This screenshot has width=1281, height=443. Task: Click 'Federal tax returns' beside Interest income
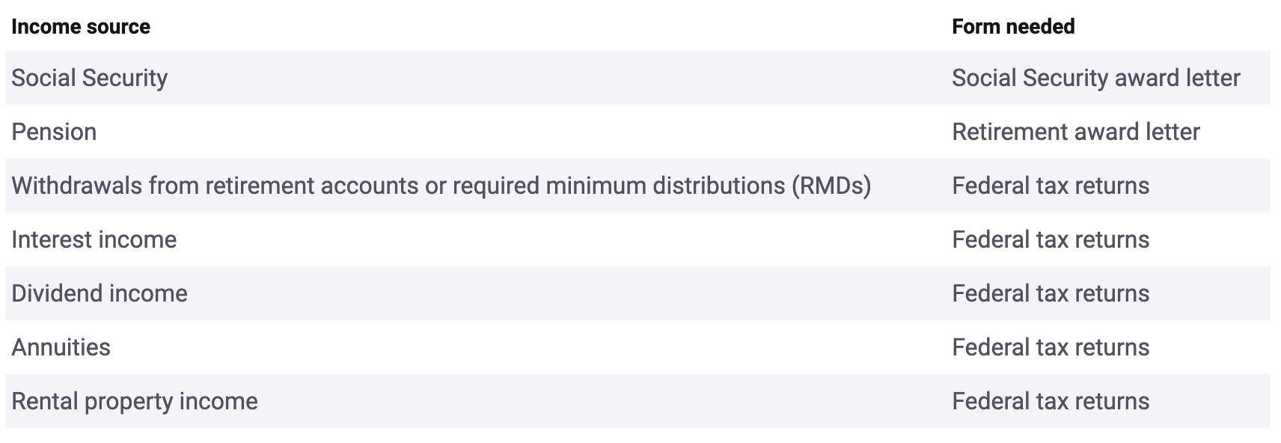(x=1050, y=239)
